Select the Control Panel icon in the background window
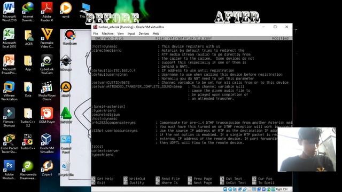The image size is (342, 192). point(66,144)
